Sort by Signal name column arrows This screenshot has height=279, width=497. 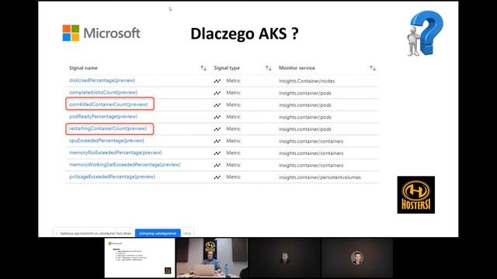(x=203, y=68)
